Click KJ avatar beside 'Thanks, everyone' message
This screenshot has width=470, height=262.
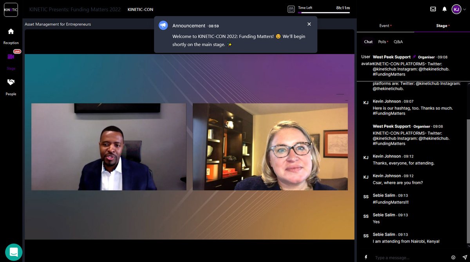click(366, 157)
